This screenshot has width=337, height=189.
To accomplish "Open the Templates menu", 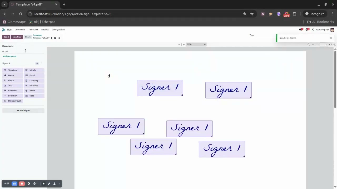I will (x=33, y=30).
